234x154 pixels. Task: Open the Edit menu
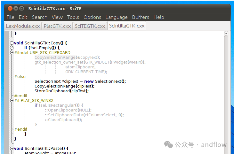coord(23,17)
